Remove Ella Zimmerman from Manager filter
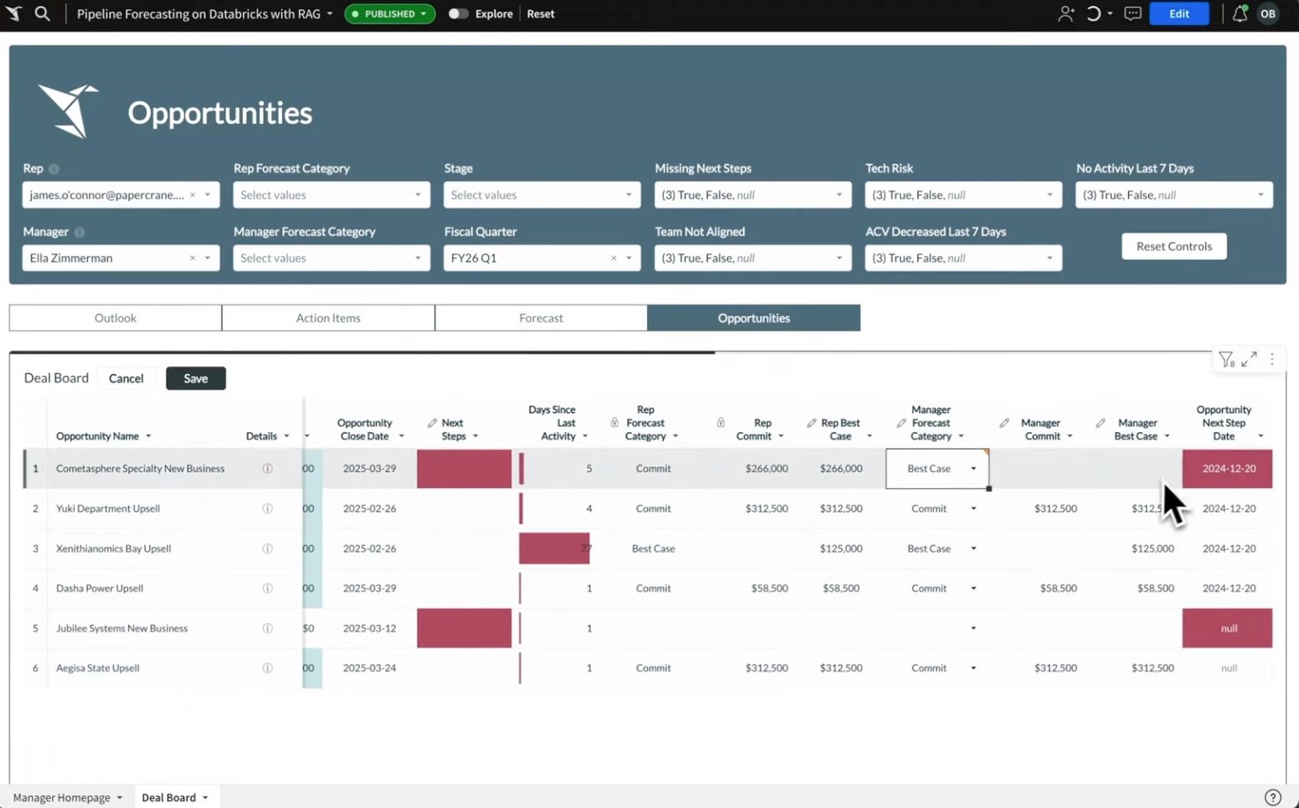Image resolution: width=1299 pixels, height=808 pixels. click(193, 258)
